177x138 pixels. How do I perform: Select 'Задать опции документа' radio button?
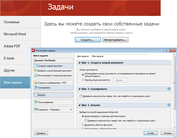tap(83, 80)
